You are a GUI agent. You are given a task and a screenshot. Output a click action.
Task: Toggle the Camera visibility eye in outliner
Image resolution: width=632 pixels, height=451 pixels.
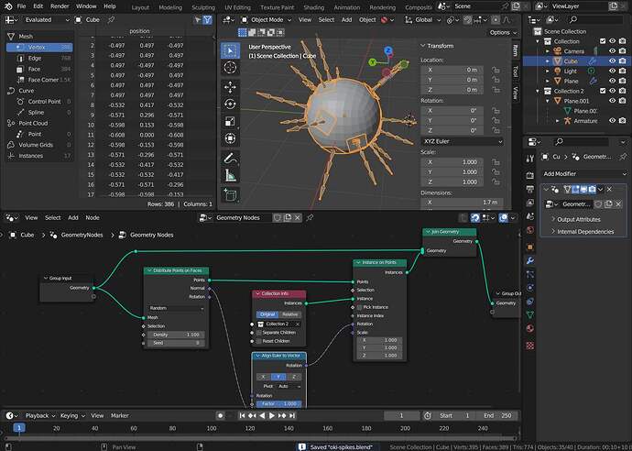tap(612, 51)
